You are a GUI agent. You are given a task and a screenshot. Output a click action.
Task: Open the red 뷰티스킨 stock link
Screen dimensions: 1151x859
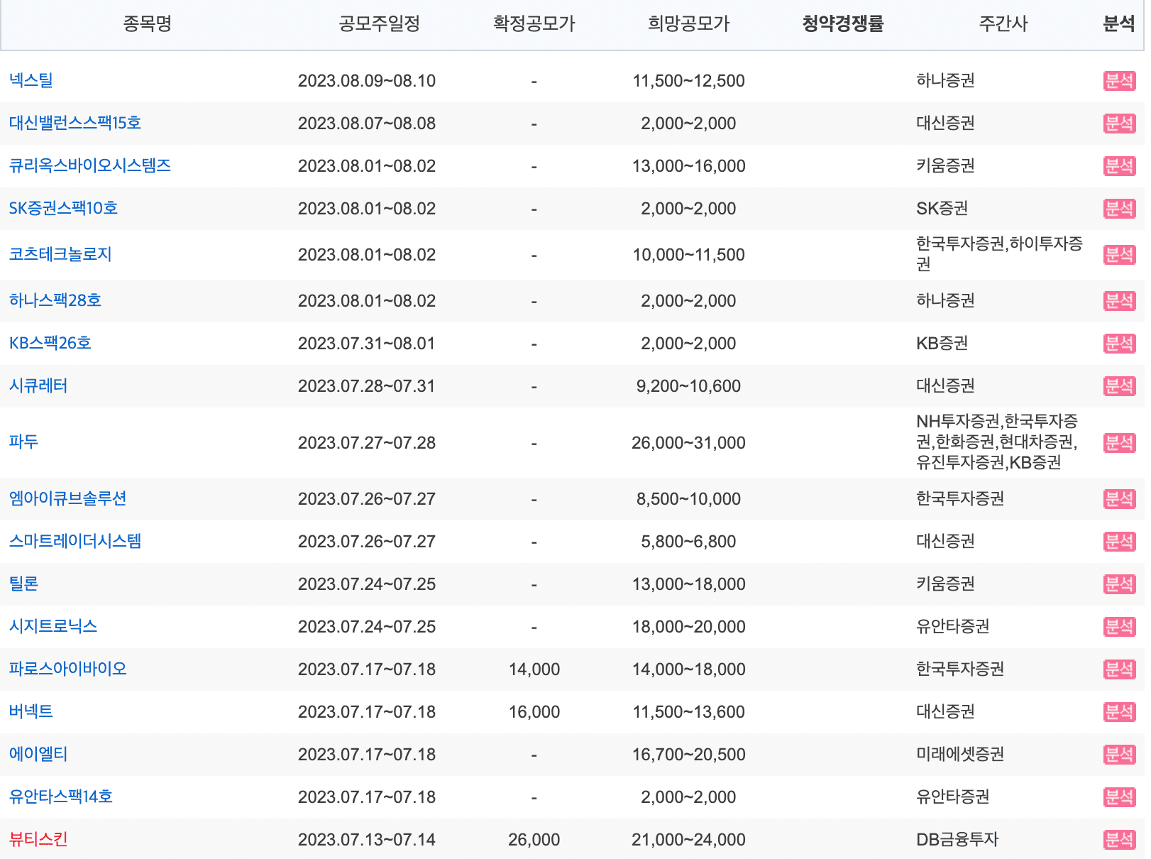point(38,839)
